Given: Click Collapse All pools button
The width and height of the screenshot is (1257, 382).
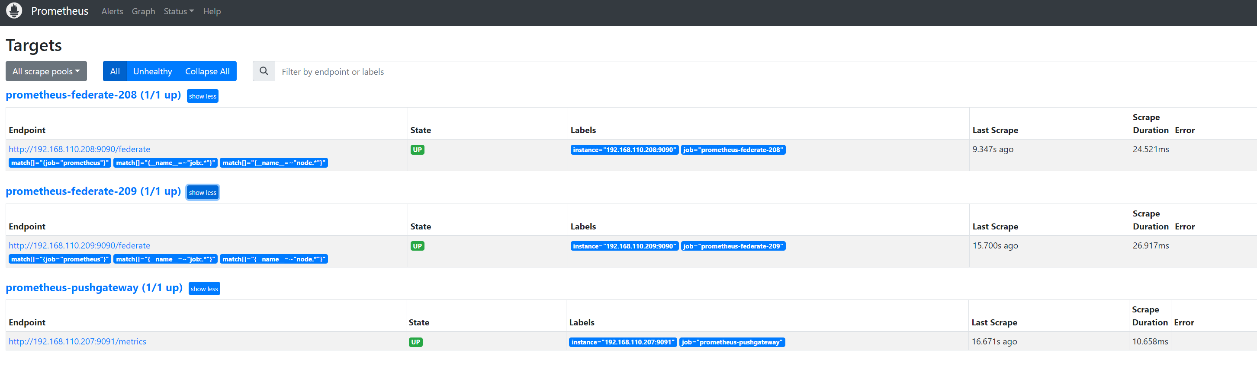Looking at the screenshot, I should 207,71.
